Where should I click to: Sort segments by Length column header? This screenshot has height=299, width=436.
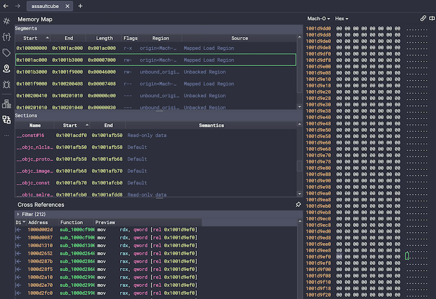(x=104, y=38)
